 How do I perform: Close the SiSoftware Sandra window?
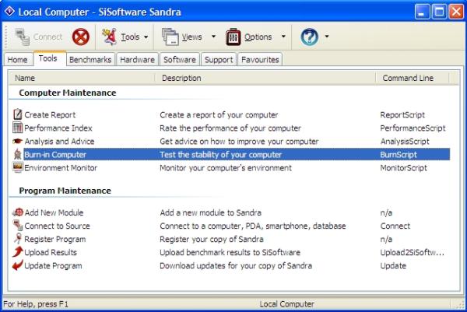pos(456,12)
